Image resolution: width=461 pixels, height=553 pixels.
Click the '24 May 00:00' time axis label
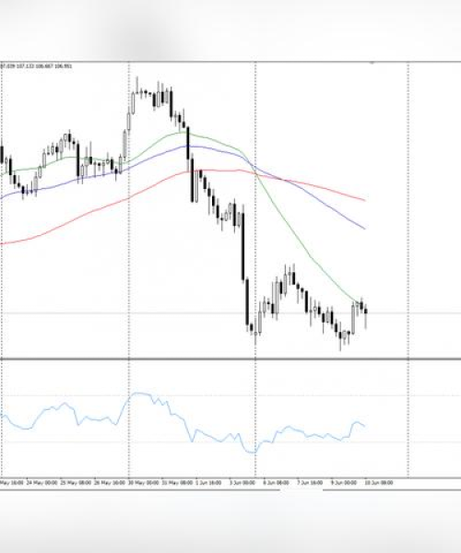point(41,482)
